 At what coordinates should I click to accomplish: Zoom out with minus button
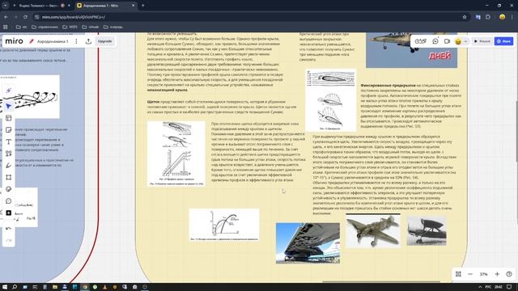tap(470, 274)
